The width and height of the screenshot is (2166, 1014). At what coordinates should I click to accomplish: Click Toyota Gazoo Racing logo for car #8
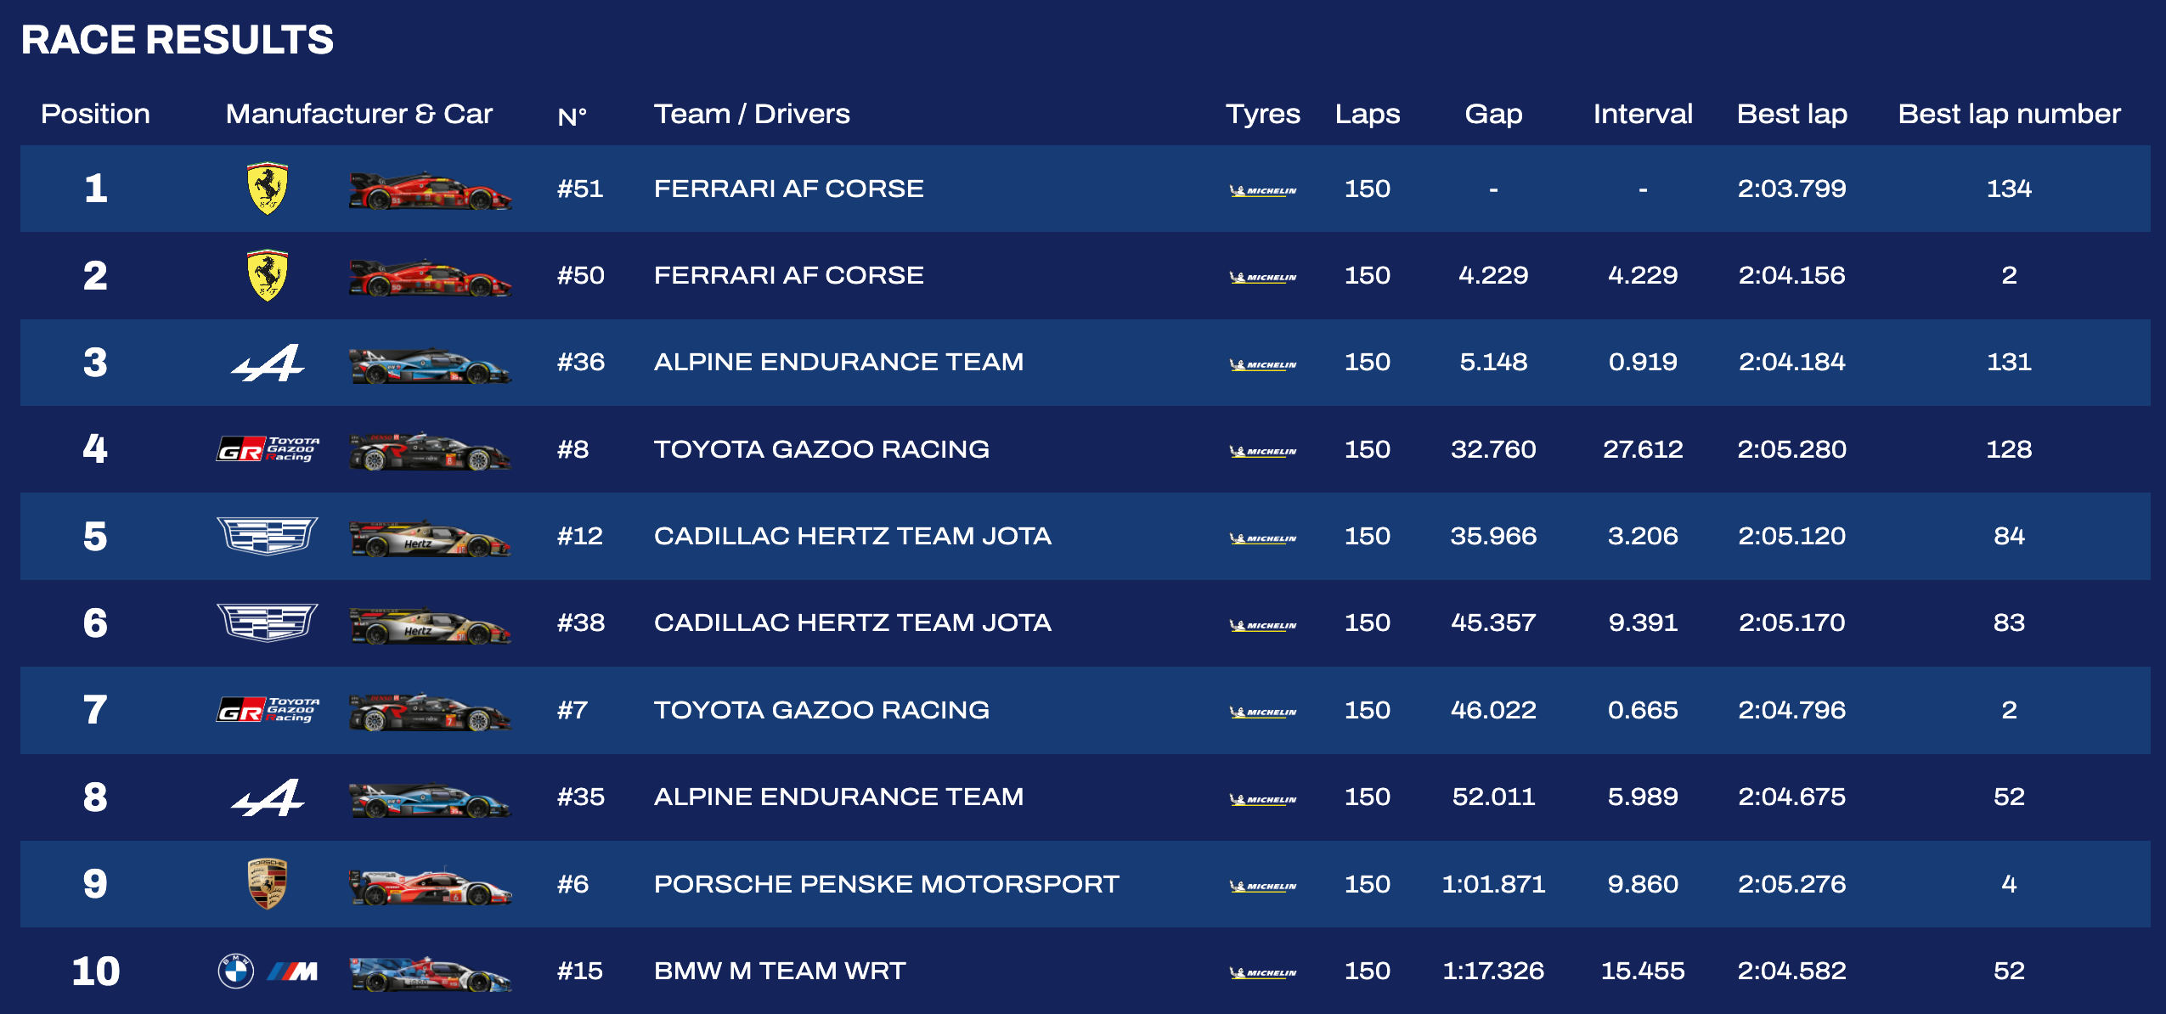[x=268, y=449]
